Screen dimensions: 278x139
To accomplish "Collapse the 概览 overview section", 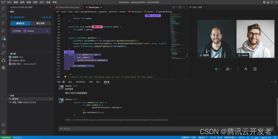I will pyautogui.click(x=9, y=12).
